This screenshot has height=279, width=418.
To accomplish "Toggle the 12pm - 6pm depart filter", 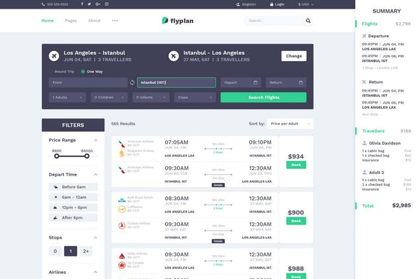I will click(x=73, y=207).
